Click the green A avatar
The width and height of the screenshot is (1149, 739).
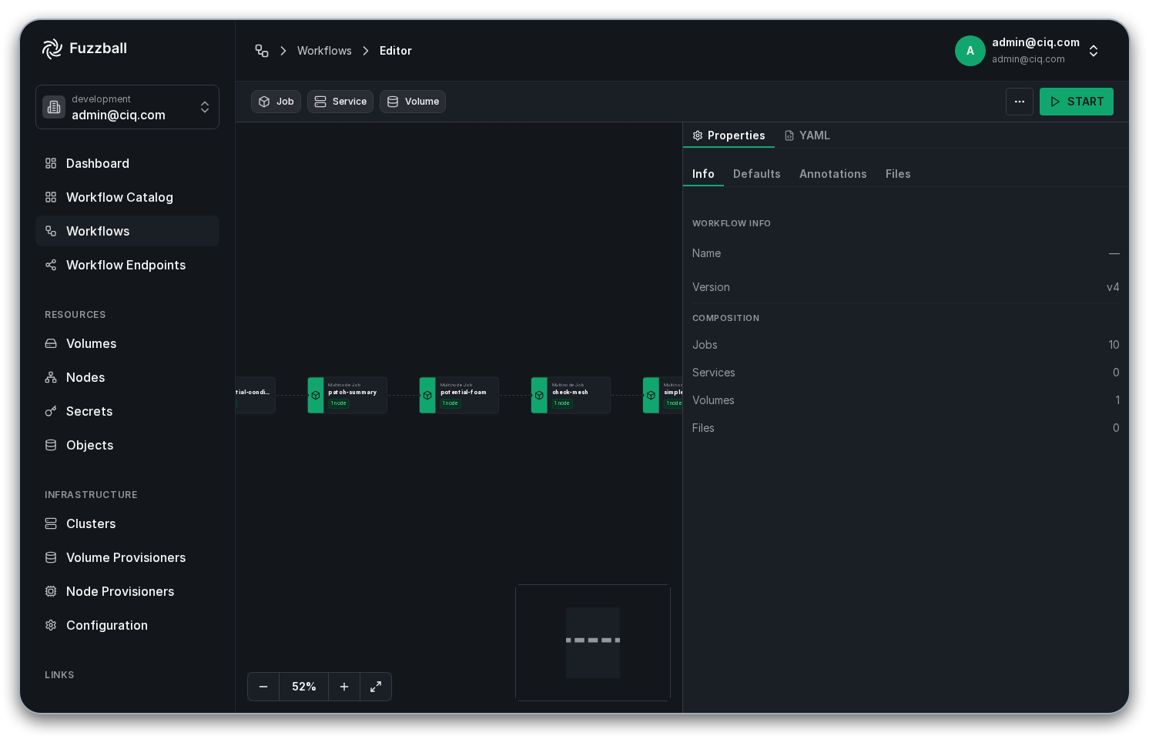click(x=970, y=51)
